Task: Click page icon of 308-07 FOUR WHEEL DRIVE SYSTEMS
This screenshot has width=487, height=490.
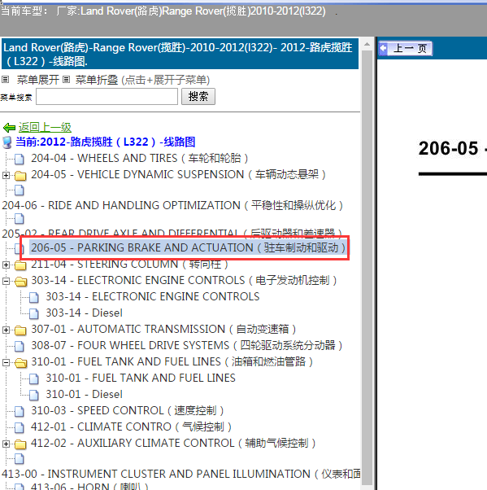Action: (20, 346)
